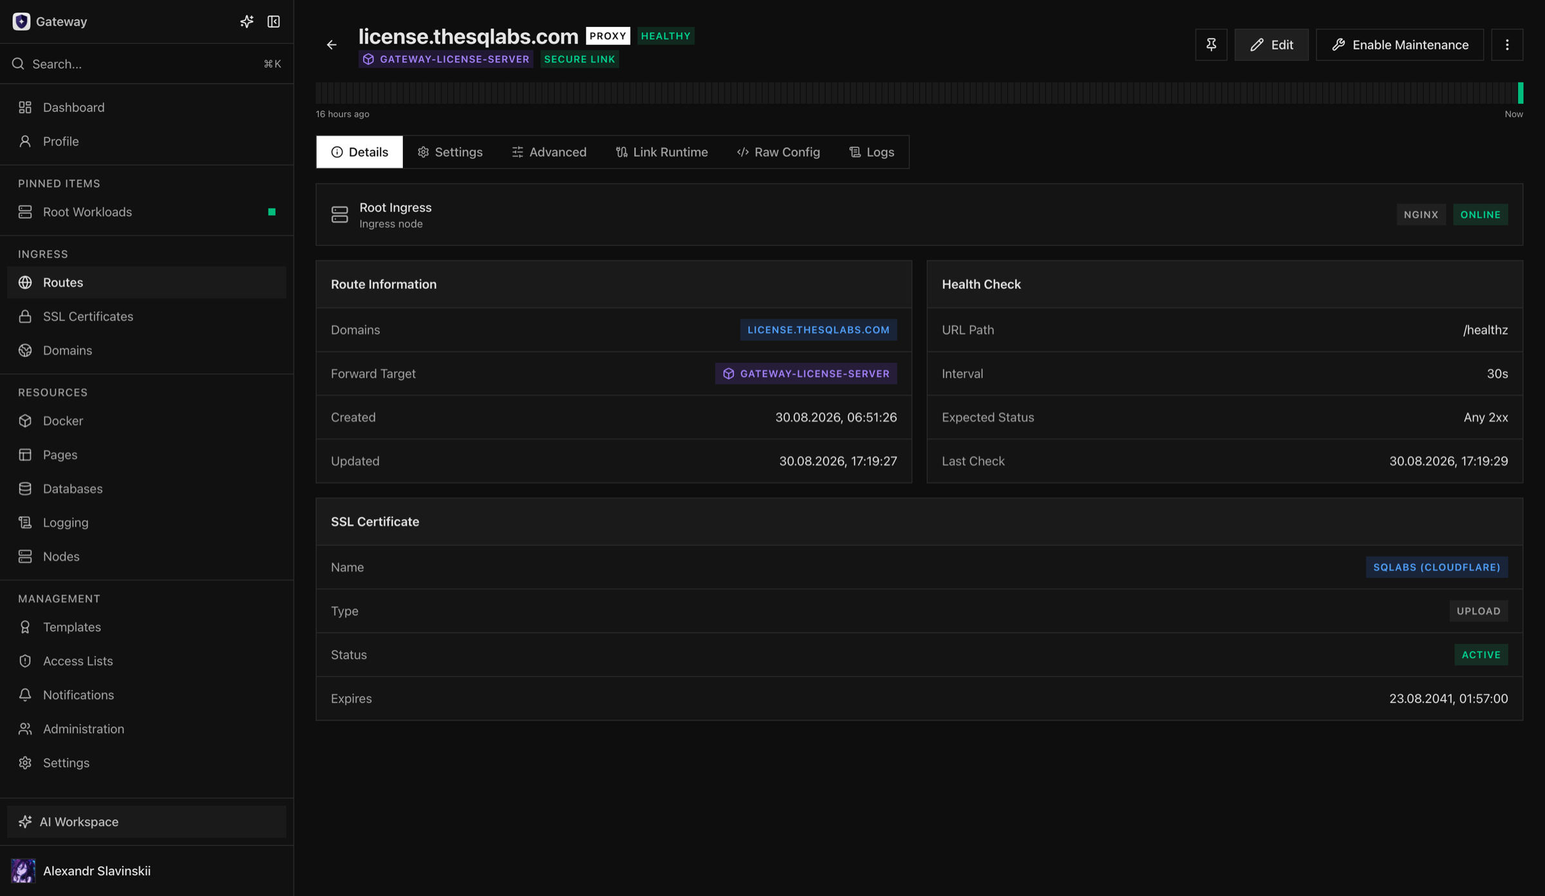Image resolution: width=1545 pixels, height=896 pixels.
Task: Open Notifications page
Action: coord(147,695)
